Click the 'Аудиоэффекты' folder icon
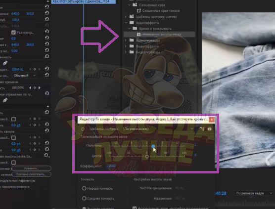Screen dimensions: 275x209 tap(132, 23)
